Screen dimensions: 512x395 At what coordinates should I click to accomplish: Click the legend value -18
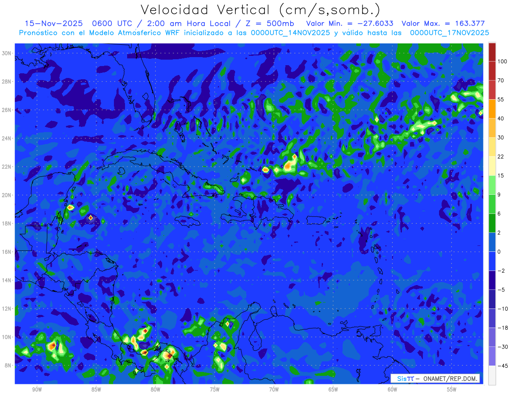[x=502, y=328]
